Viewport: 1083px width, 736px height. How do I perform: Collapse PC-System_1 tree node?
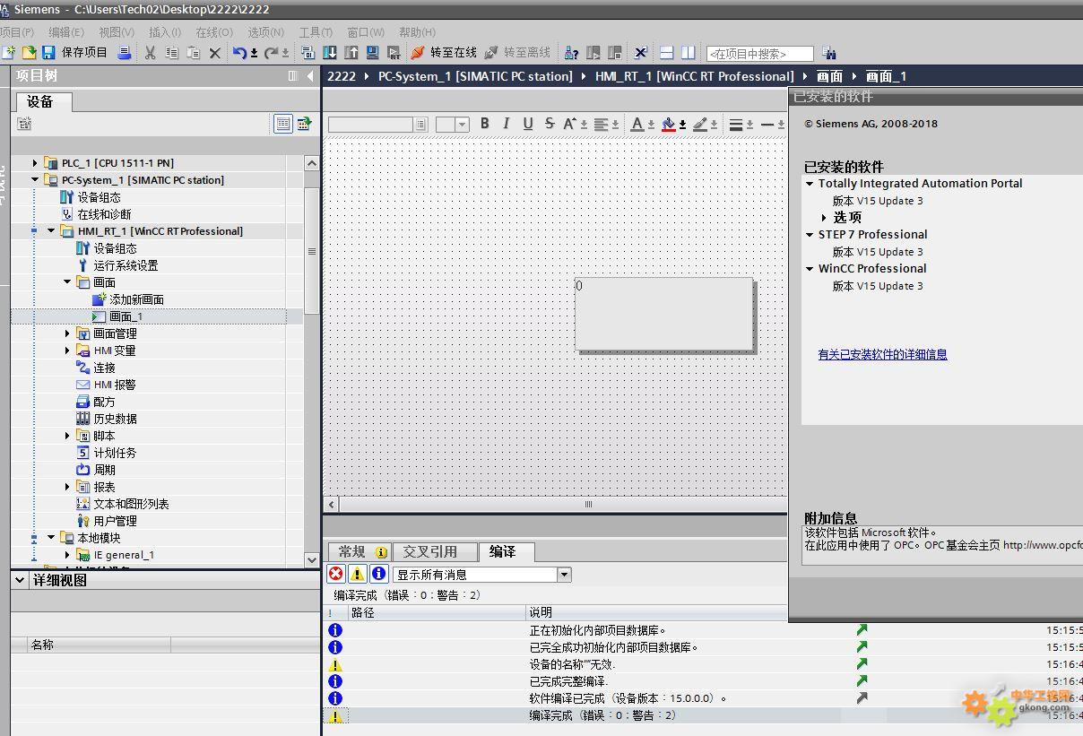tap(35, 180)
